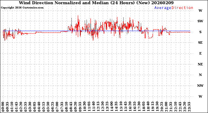Click the 00:00 time label
The width and height of the screenshot is (208, 113).
click(x=3, y=107)
